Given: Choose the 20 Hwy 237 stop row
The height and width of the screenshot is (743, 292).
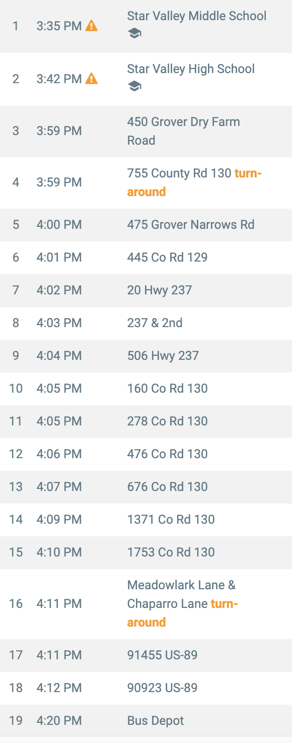Looking at the screenshot, I should 146,290.
